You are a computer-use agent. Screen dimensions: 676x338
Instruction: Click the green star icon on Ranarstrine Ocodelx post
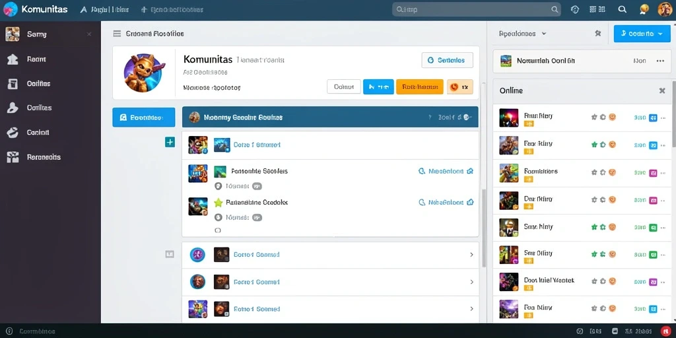(x=218, y=202)
